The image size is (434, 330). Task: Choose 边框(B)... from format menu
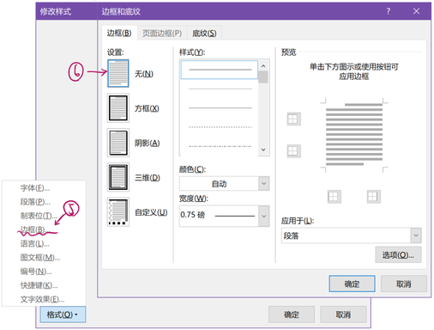tap(35, 229)
